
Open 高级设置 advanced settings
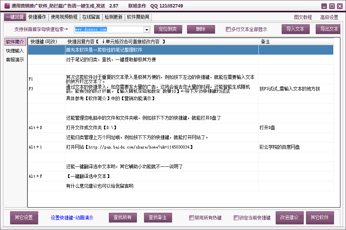(329, 17)
